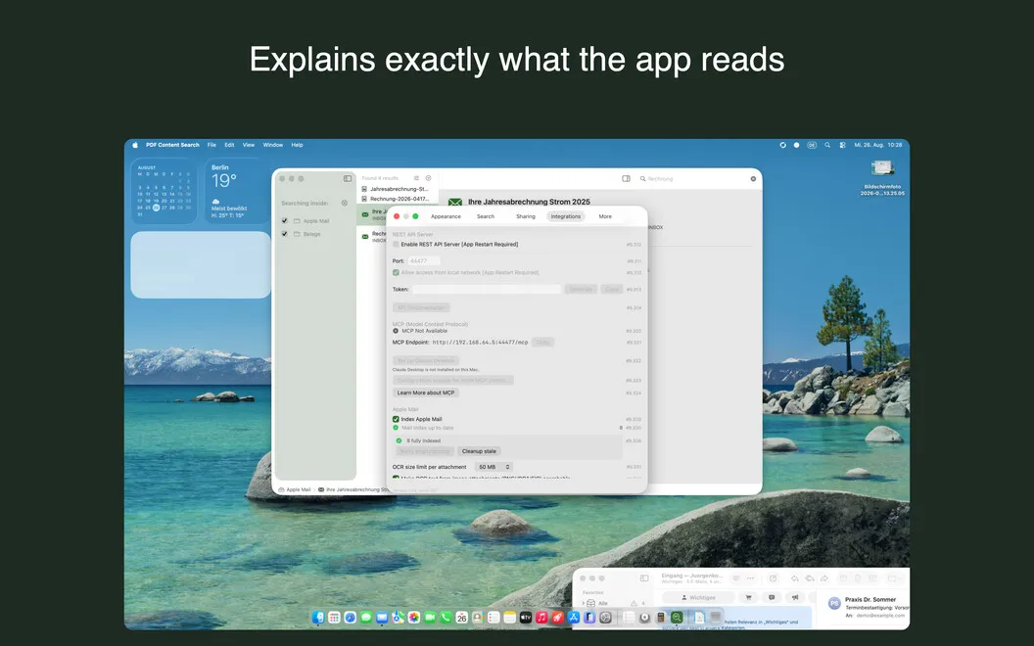Click Learn More about MCP button

(x=426, y=392)
